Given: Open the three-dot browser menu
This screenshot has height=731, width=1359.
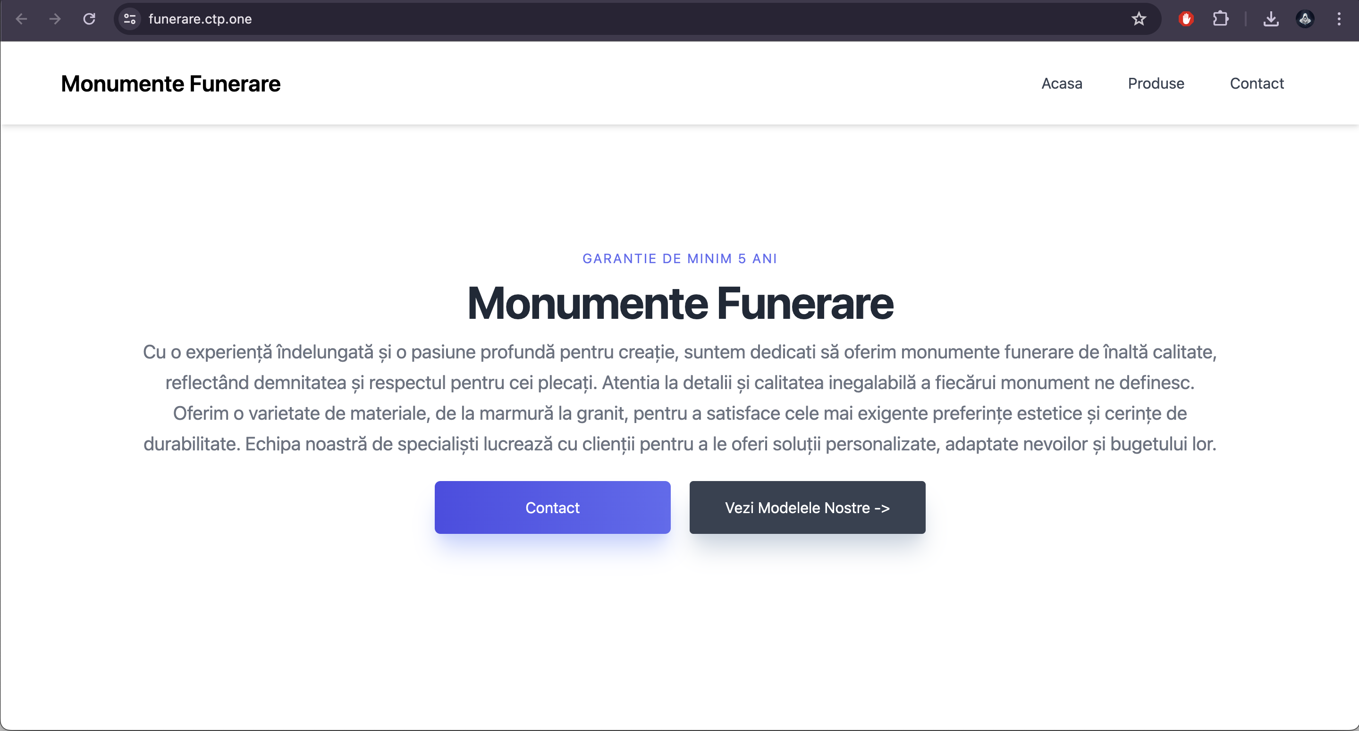Looking at the screenshot, I should pos(1340,19).
